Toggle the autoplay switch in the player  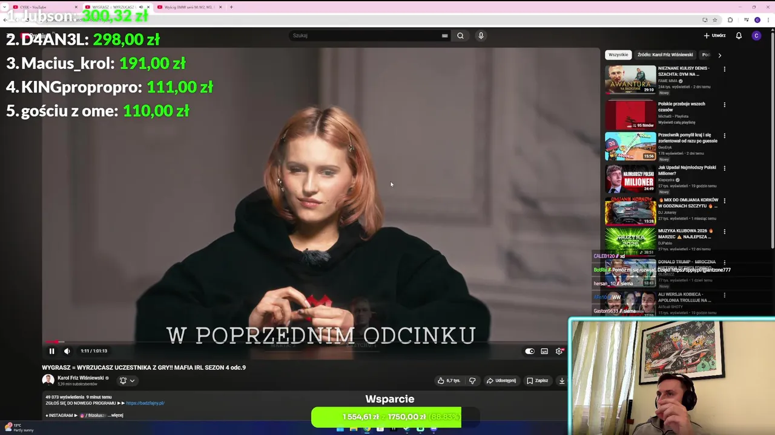click(x=530, y=351)
